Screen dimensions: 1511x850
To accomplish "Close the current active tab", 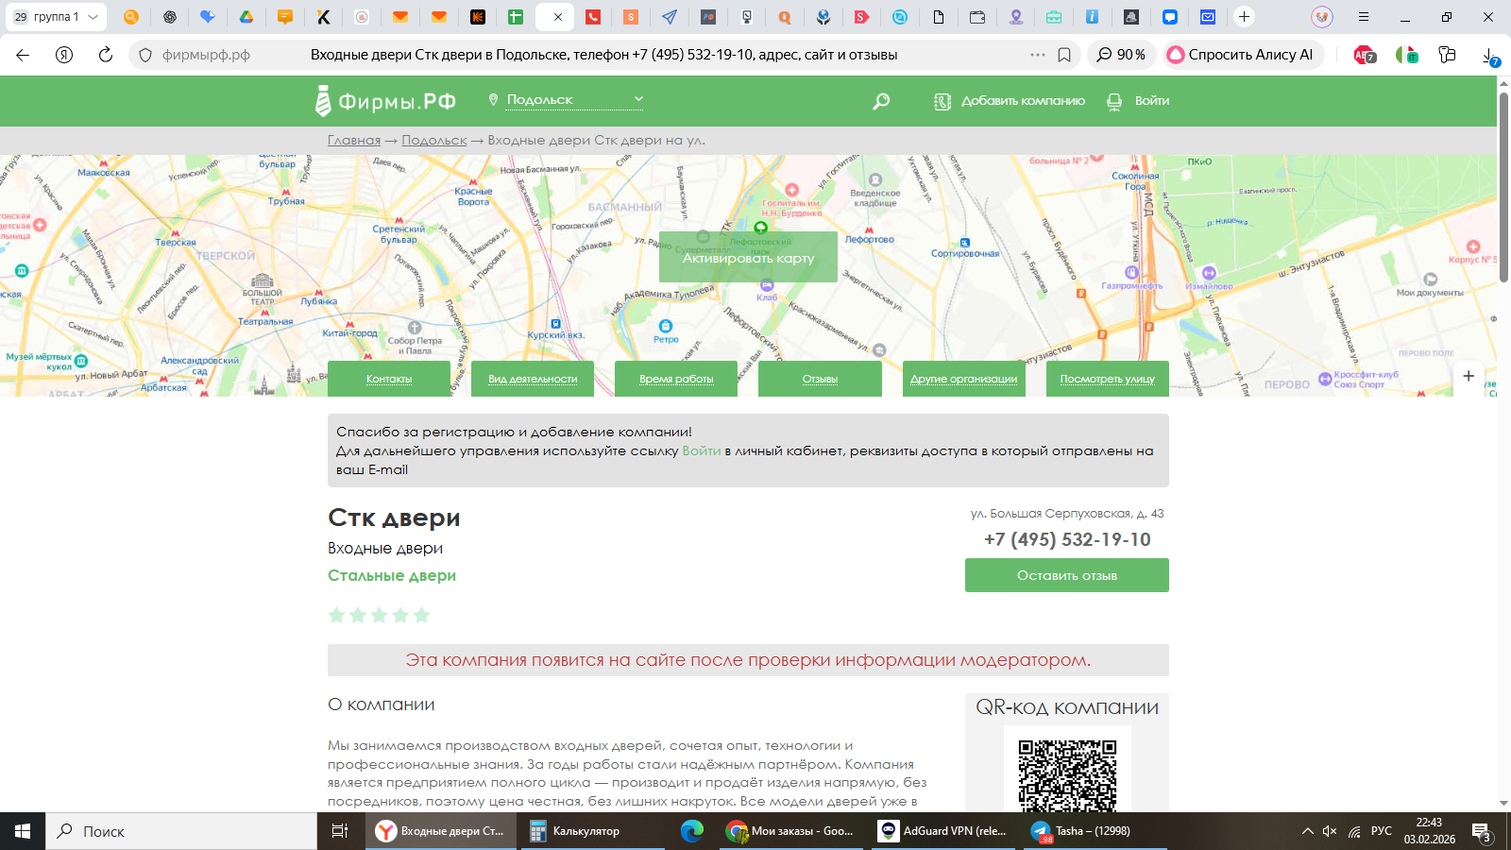I will (557, 17).
